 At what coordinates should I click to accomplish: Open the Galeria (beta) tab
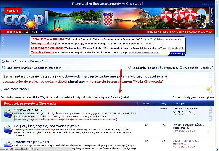coord(119,97)
